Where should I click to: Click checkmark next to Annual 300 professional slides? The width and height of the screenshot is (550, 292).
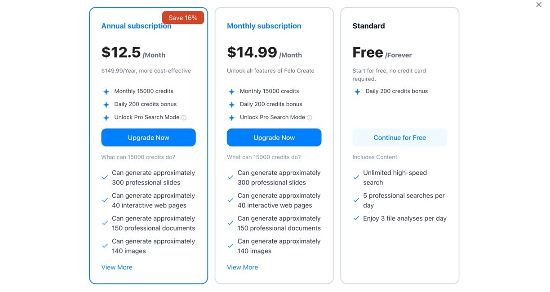105,177
